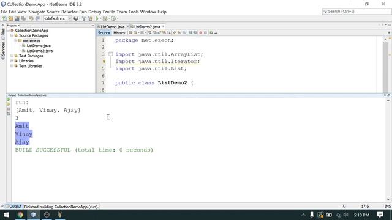The image size is (392, 220).
Task: Toggle Start Macro Recording red icon
Action: click(200, 32)
